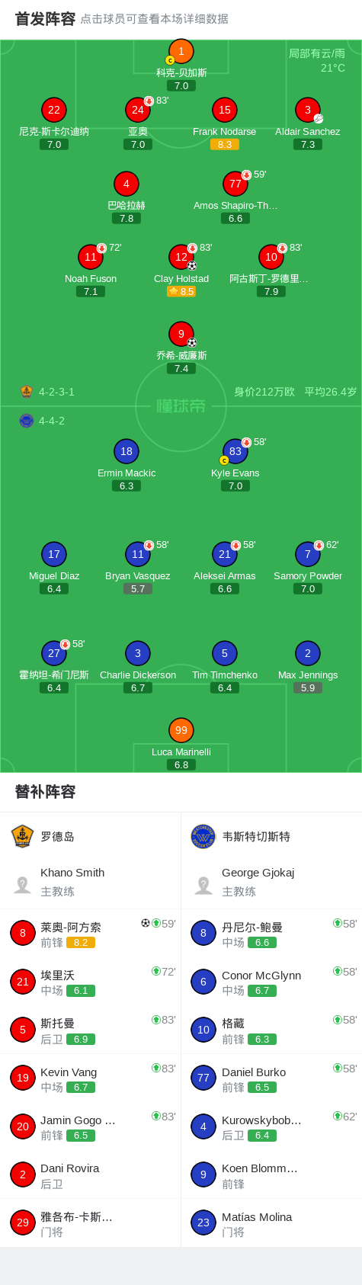
Task: Open goalkeeper number 1 player circle
Action: (x=181, y=51)
